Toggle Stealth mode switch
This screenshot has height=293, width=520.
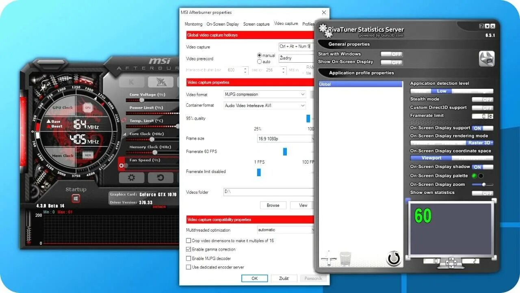(x=483, y=99)
